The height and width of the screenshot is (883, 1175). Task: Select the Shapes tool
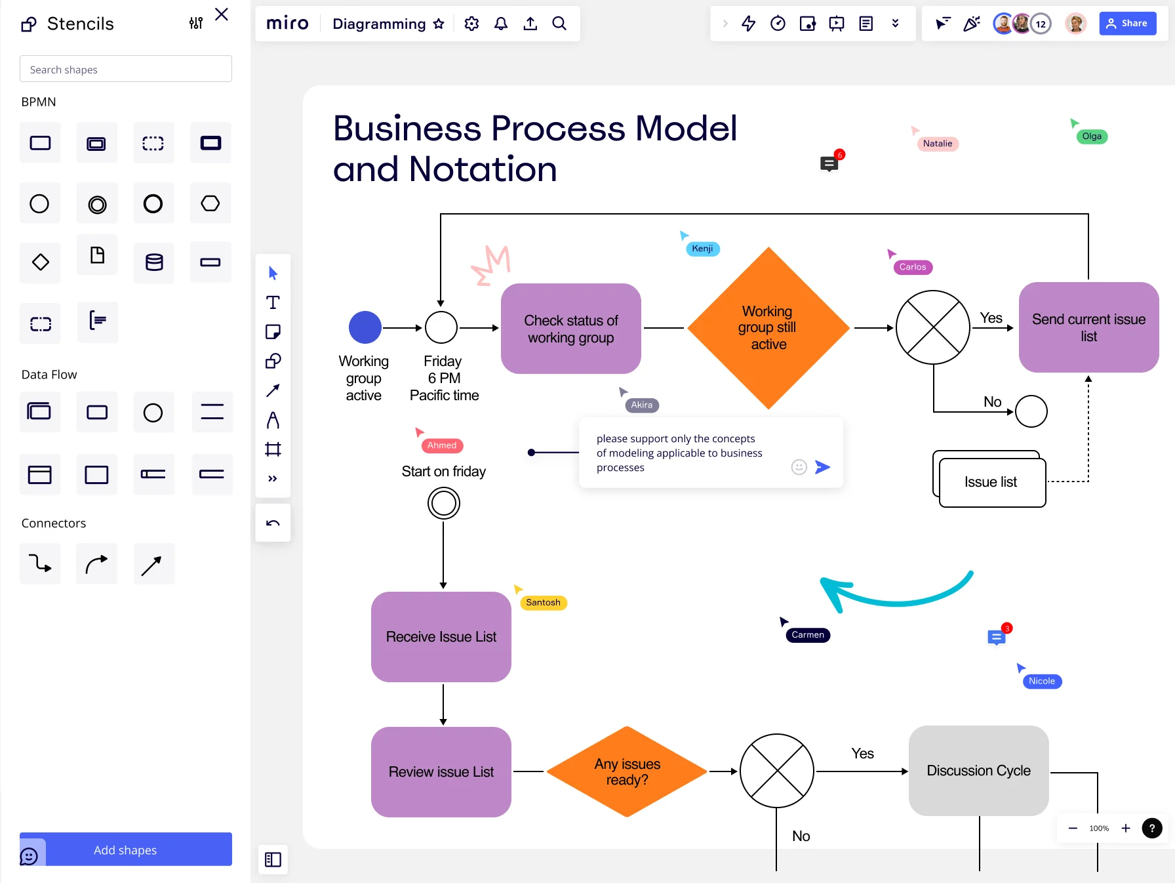[x=273, y=361]
